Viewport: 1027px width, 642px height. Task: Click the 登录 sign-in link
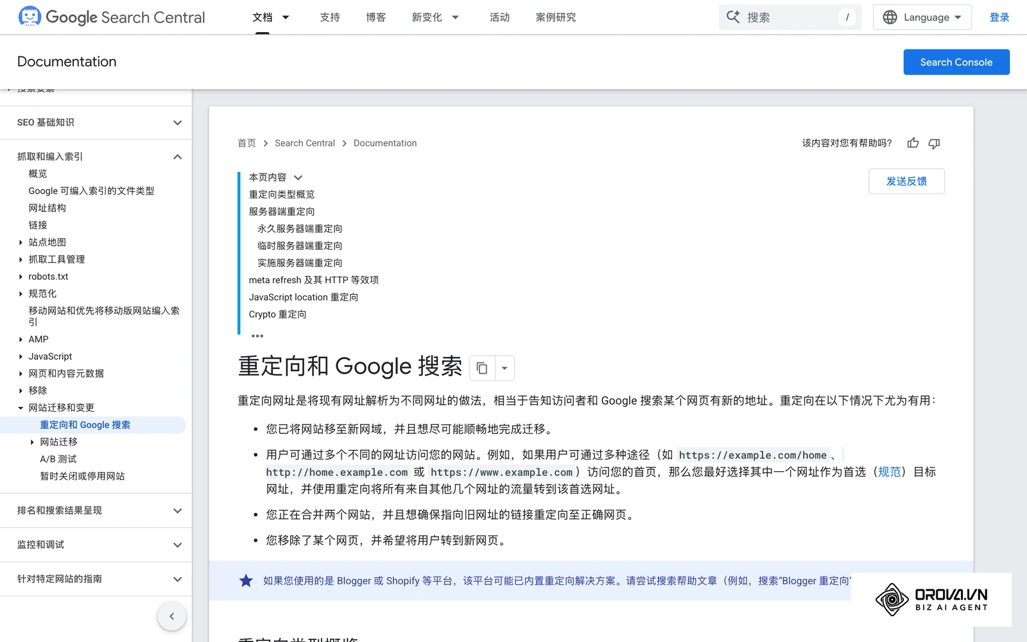click(999, 17)
